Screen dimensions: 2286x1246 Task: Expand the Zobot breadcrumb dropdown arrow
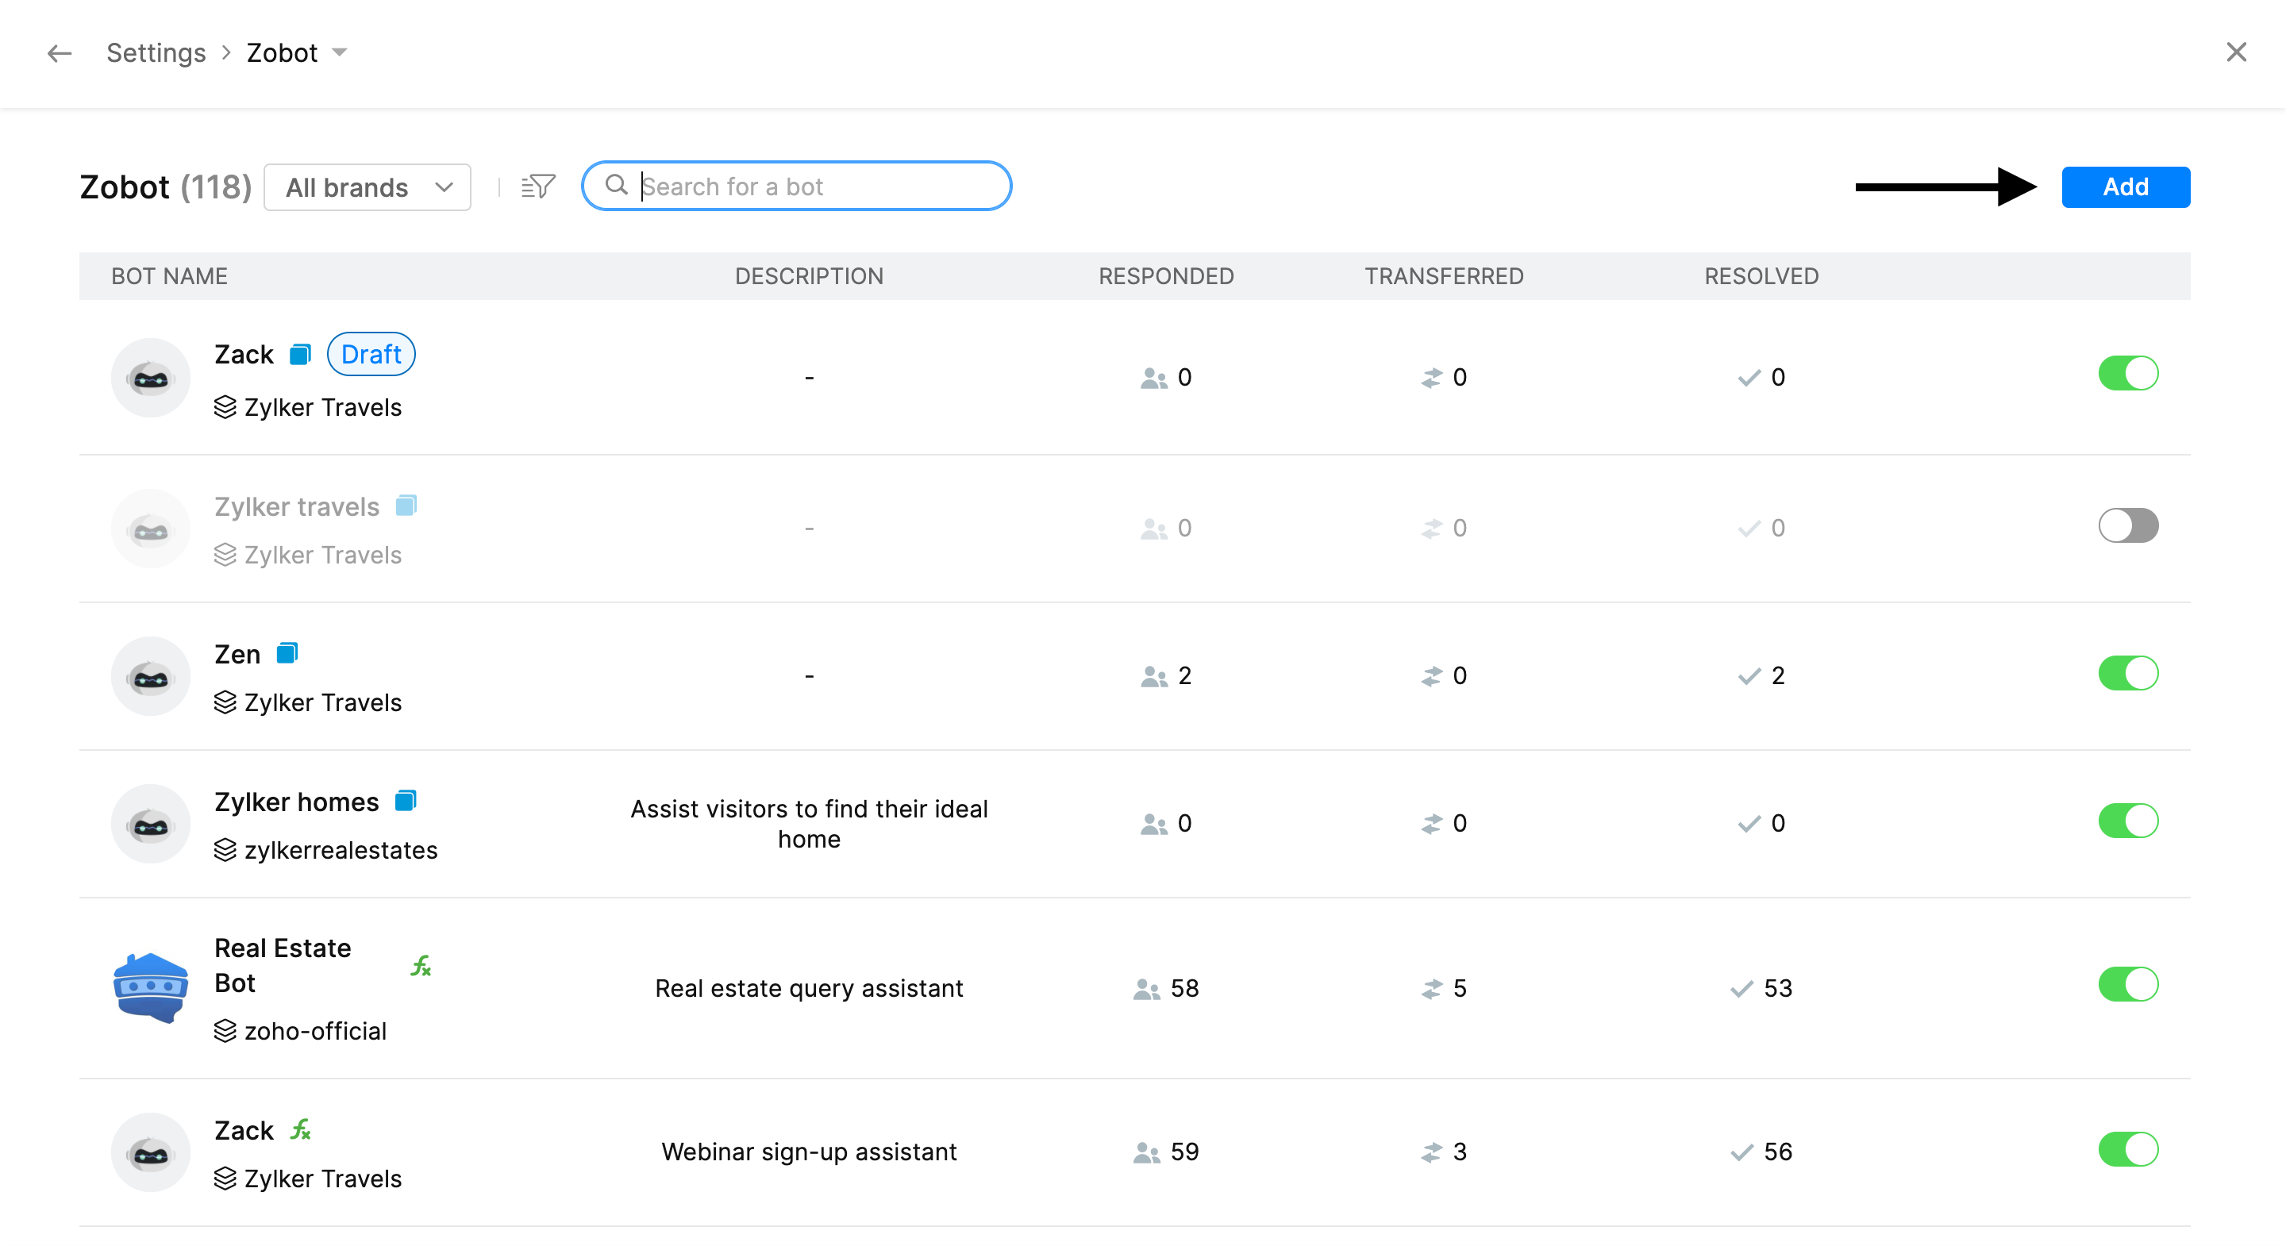tap(340, 52)
